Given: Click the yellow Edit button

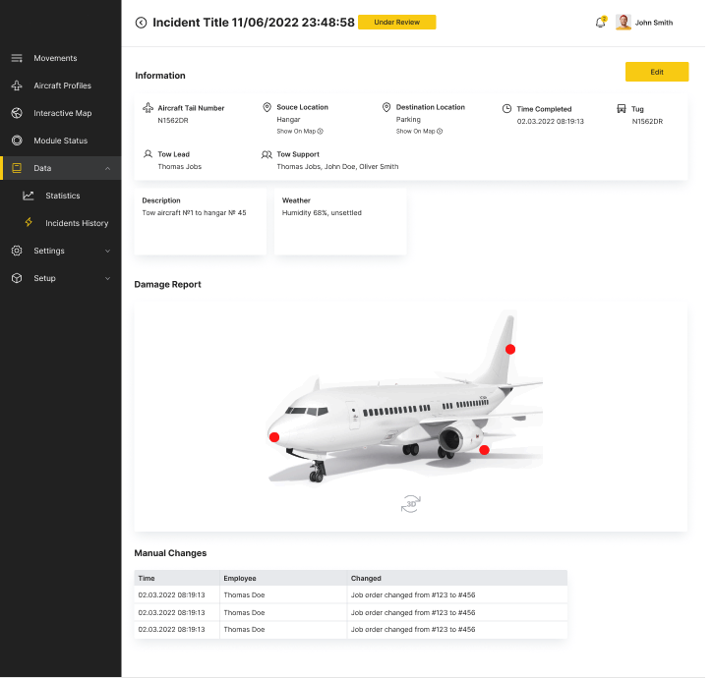Looking at the screenshot, I should (x=656, y=72).
